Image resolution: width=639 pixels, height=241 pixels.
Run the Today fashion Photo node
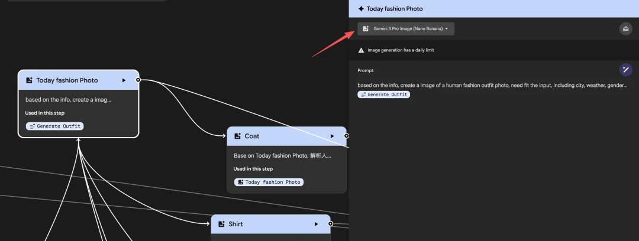pyautogui.click(x=124, y=80)
